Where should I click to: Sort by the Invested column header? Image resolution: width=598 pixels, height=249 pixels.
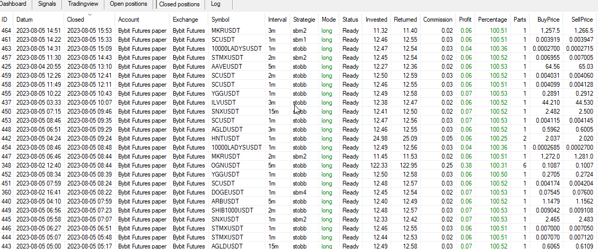click(x=376, y=20)
